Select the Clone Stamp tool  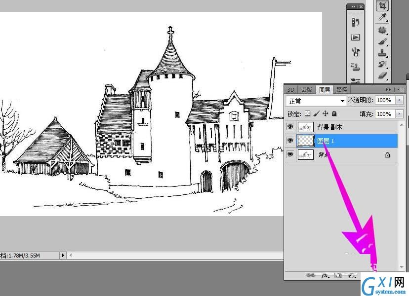(382, 53)
